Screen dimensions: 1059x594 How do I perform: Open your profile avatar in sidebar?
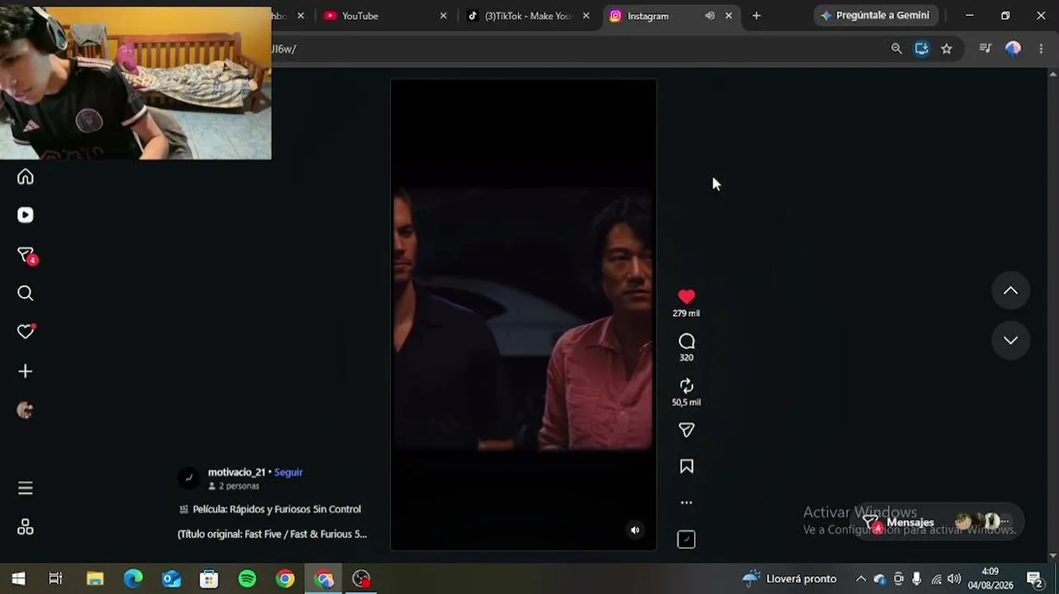tap(26, 411)
